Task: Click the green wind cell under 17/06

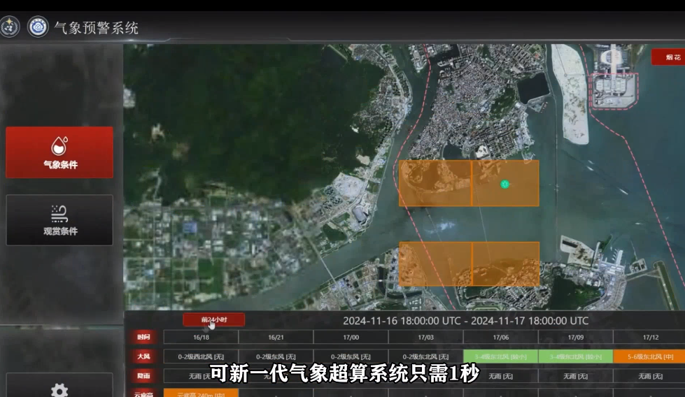Action: click(x=500, y=356)
